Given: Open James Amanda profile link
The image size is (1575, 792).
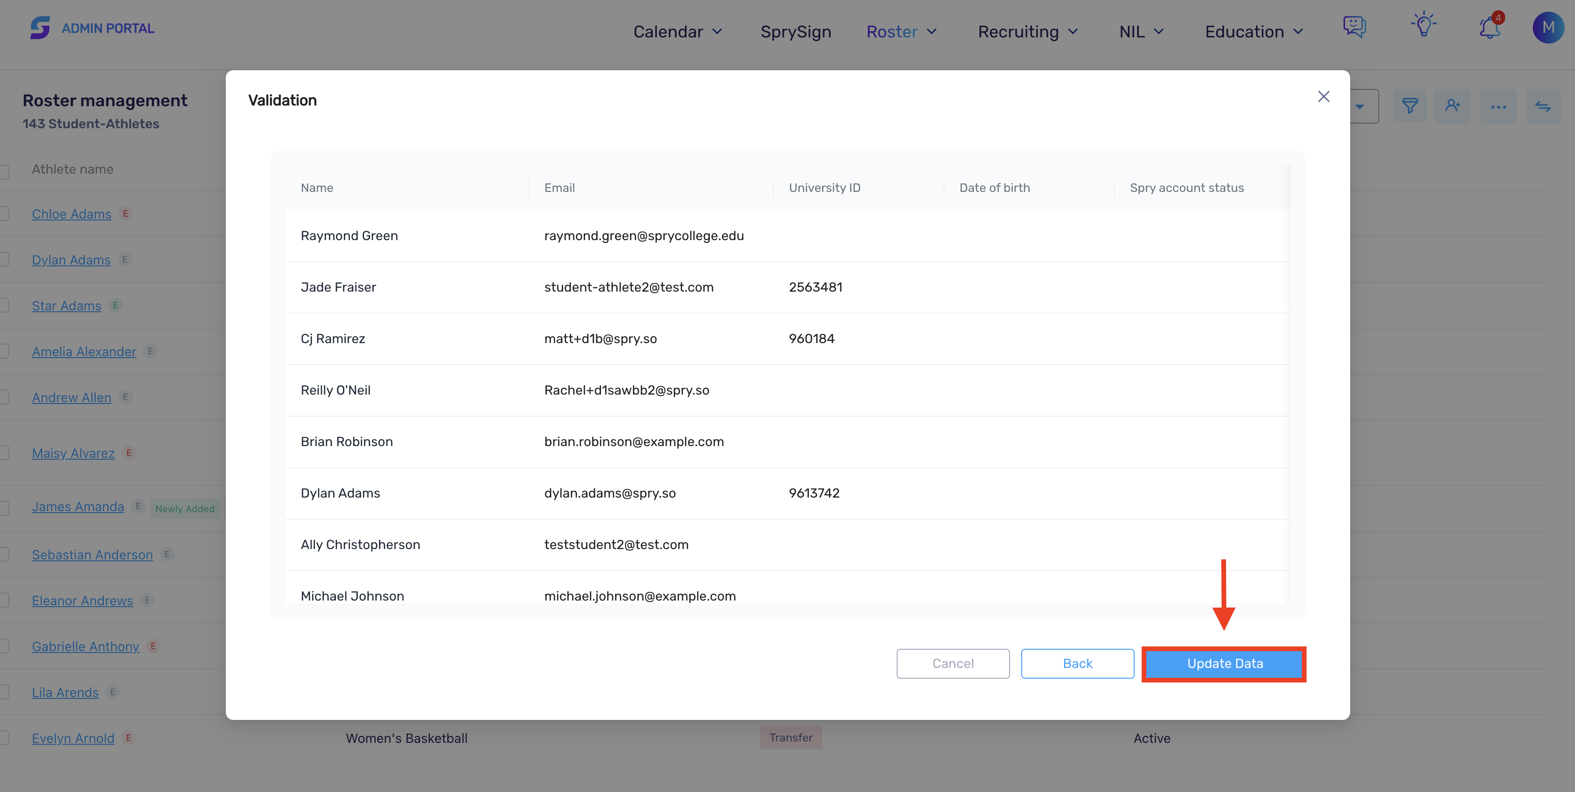Looking at the screenshot, I should click(x=78, y=506).
